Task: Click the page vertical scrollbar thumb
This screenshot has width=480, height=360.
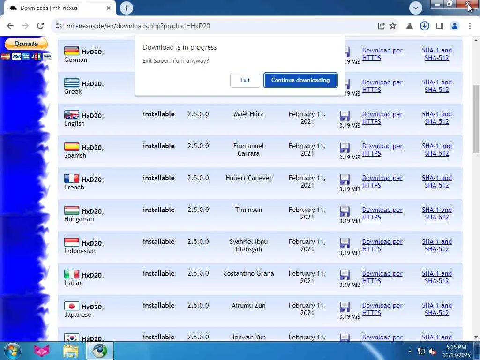Action: (x=476, y=120)
